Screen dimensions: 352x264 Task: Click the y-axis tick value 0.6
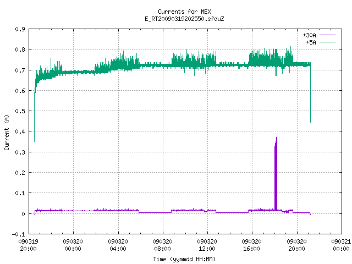pyautogui.click(x=20, y=91)
